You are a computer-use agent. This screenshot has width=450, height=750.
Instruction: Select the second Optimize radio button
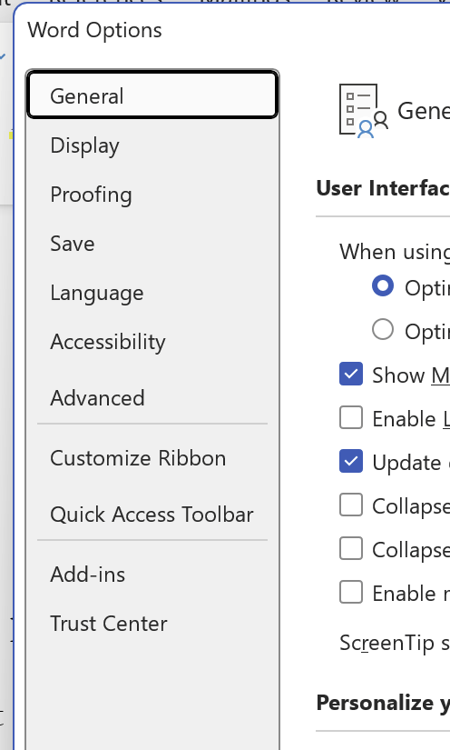pos(383,330)
